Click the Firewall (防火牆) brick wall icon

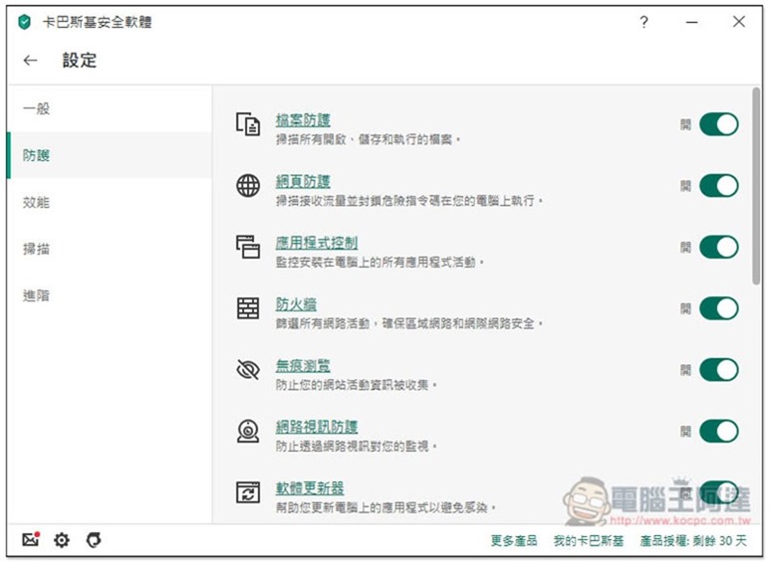point(248,308)
